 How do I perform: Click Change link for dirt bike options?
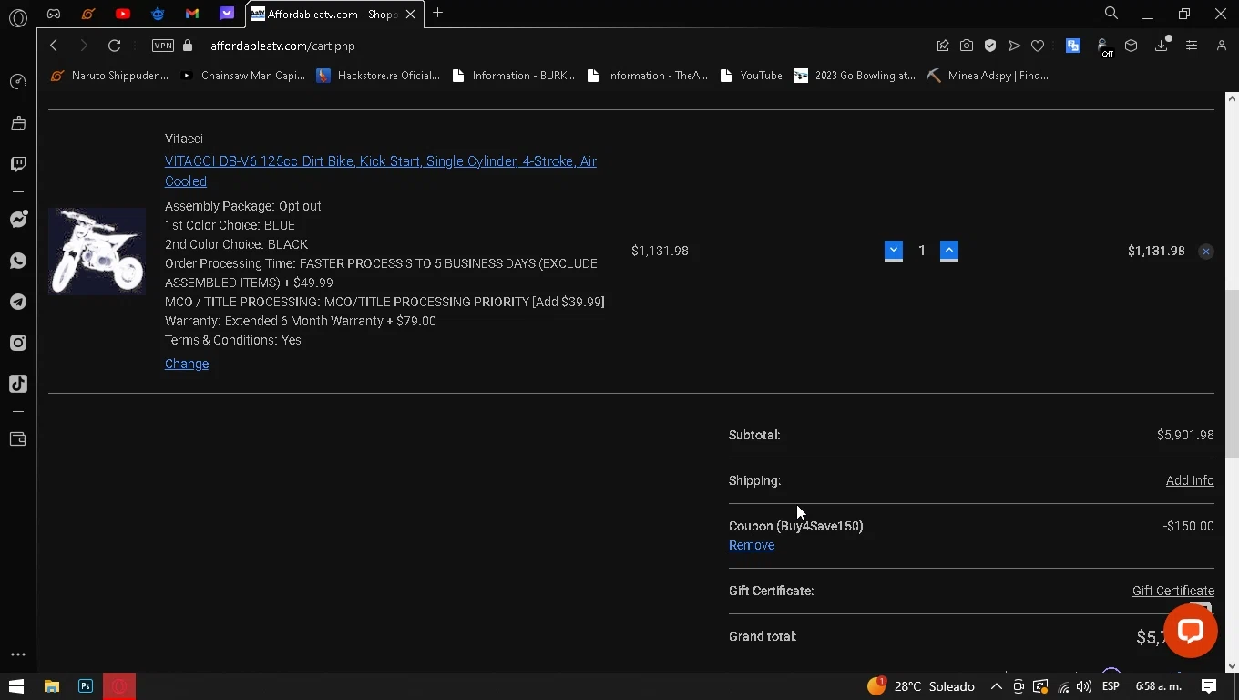point(187,364)
